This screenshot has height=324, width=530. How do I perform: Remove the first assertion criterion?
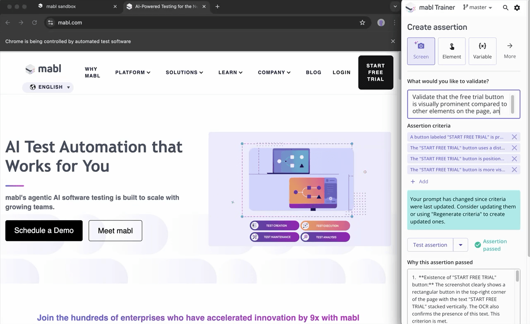[514, 137]
